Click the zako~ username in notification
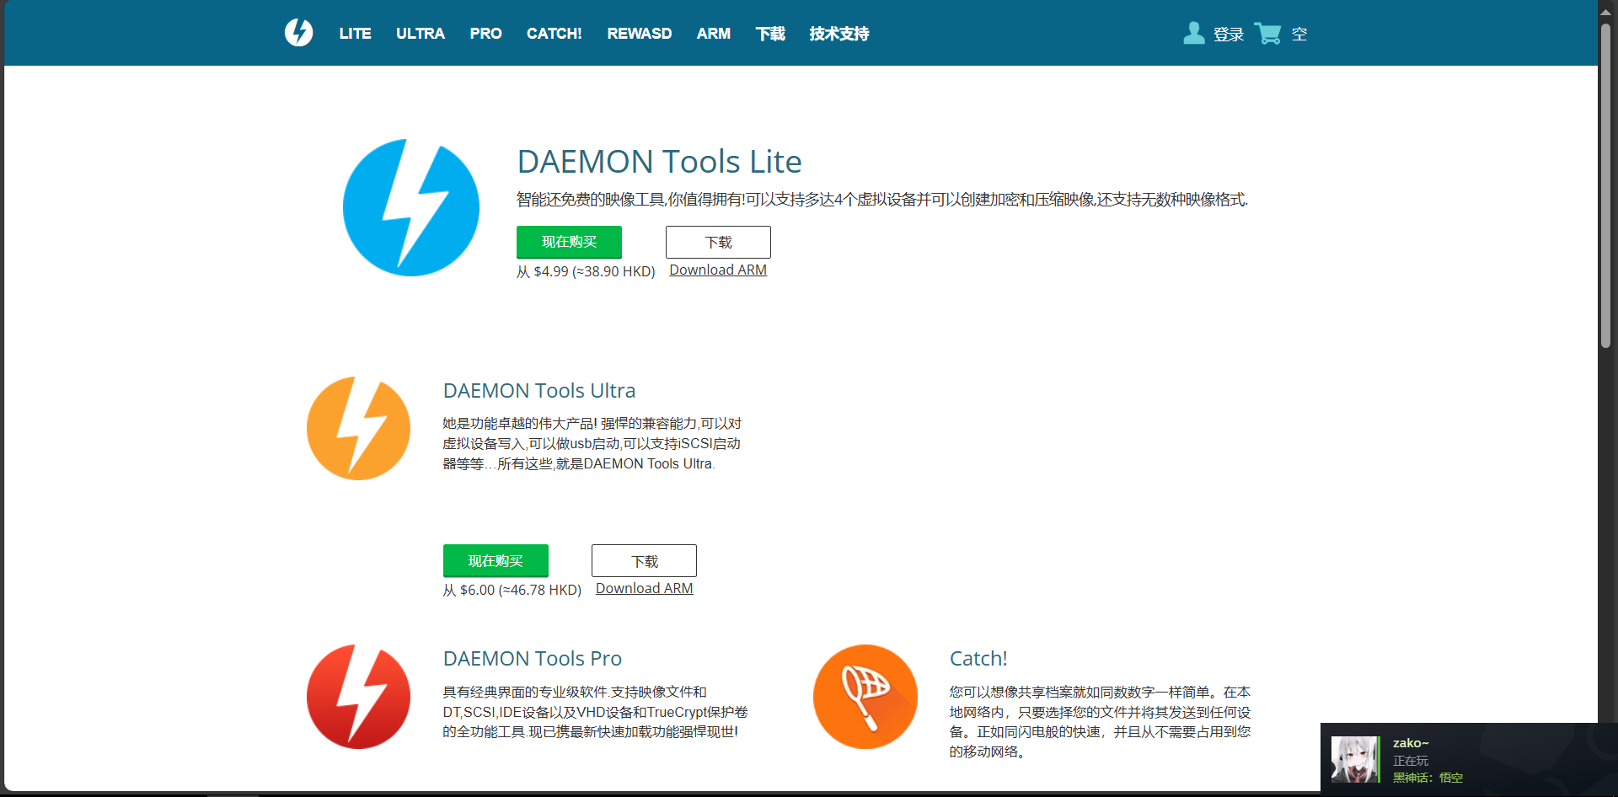Viewport: 1618px width, 797px height. pyautogui.click(x=1411, y=743)
